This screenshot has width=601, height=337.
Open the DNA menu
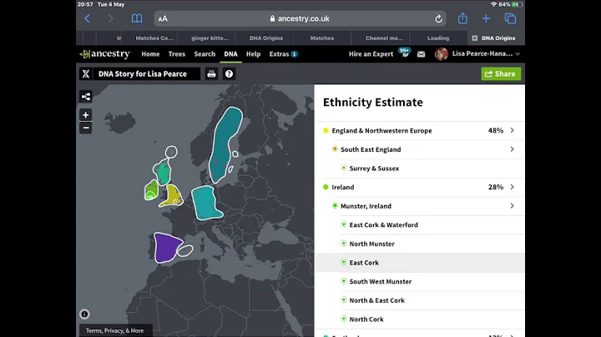(230, 54)
